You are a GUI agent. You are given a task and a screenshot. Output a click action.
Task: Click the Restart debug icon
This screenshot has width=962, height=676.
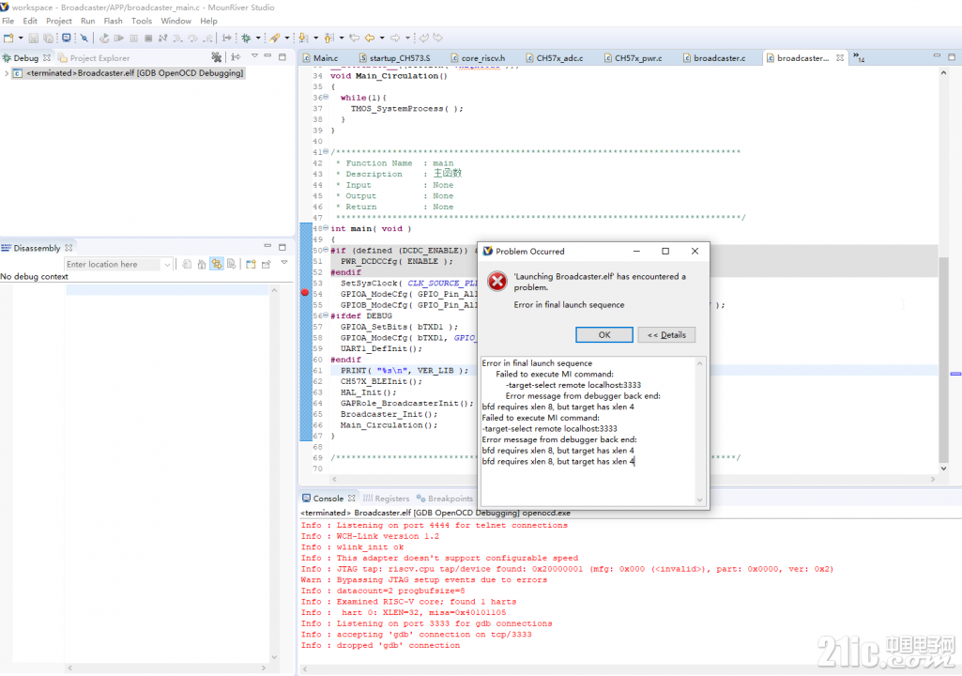pos(104,38)
